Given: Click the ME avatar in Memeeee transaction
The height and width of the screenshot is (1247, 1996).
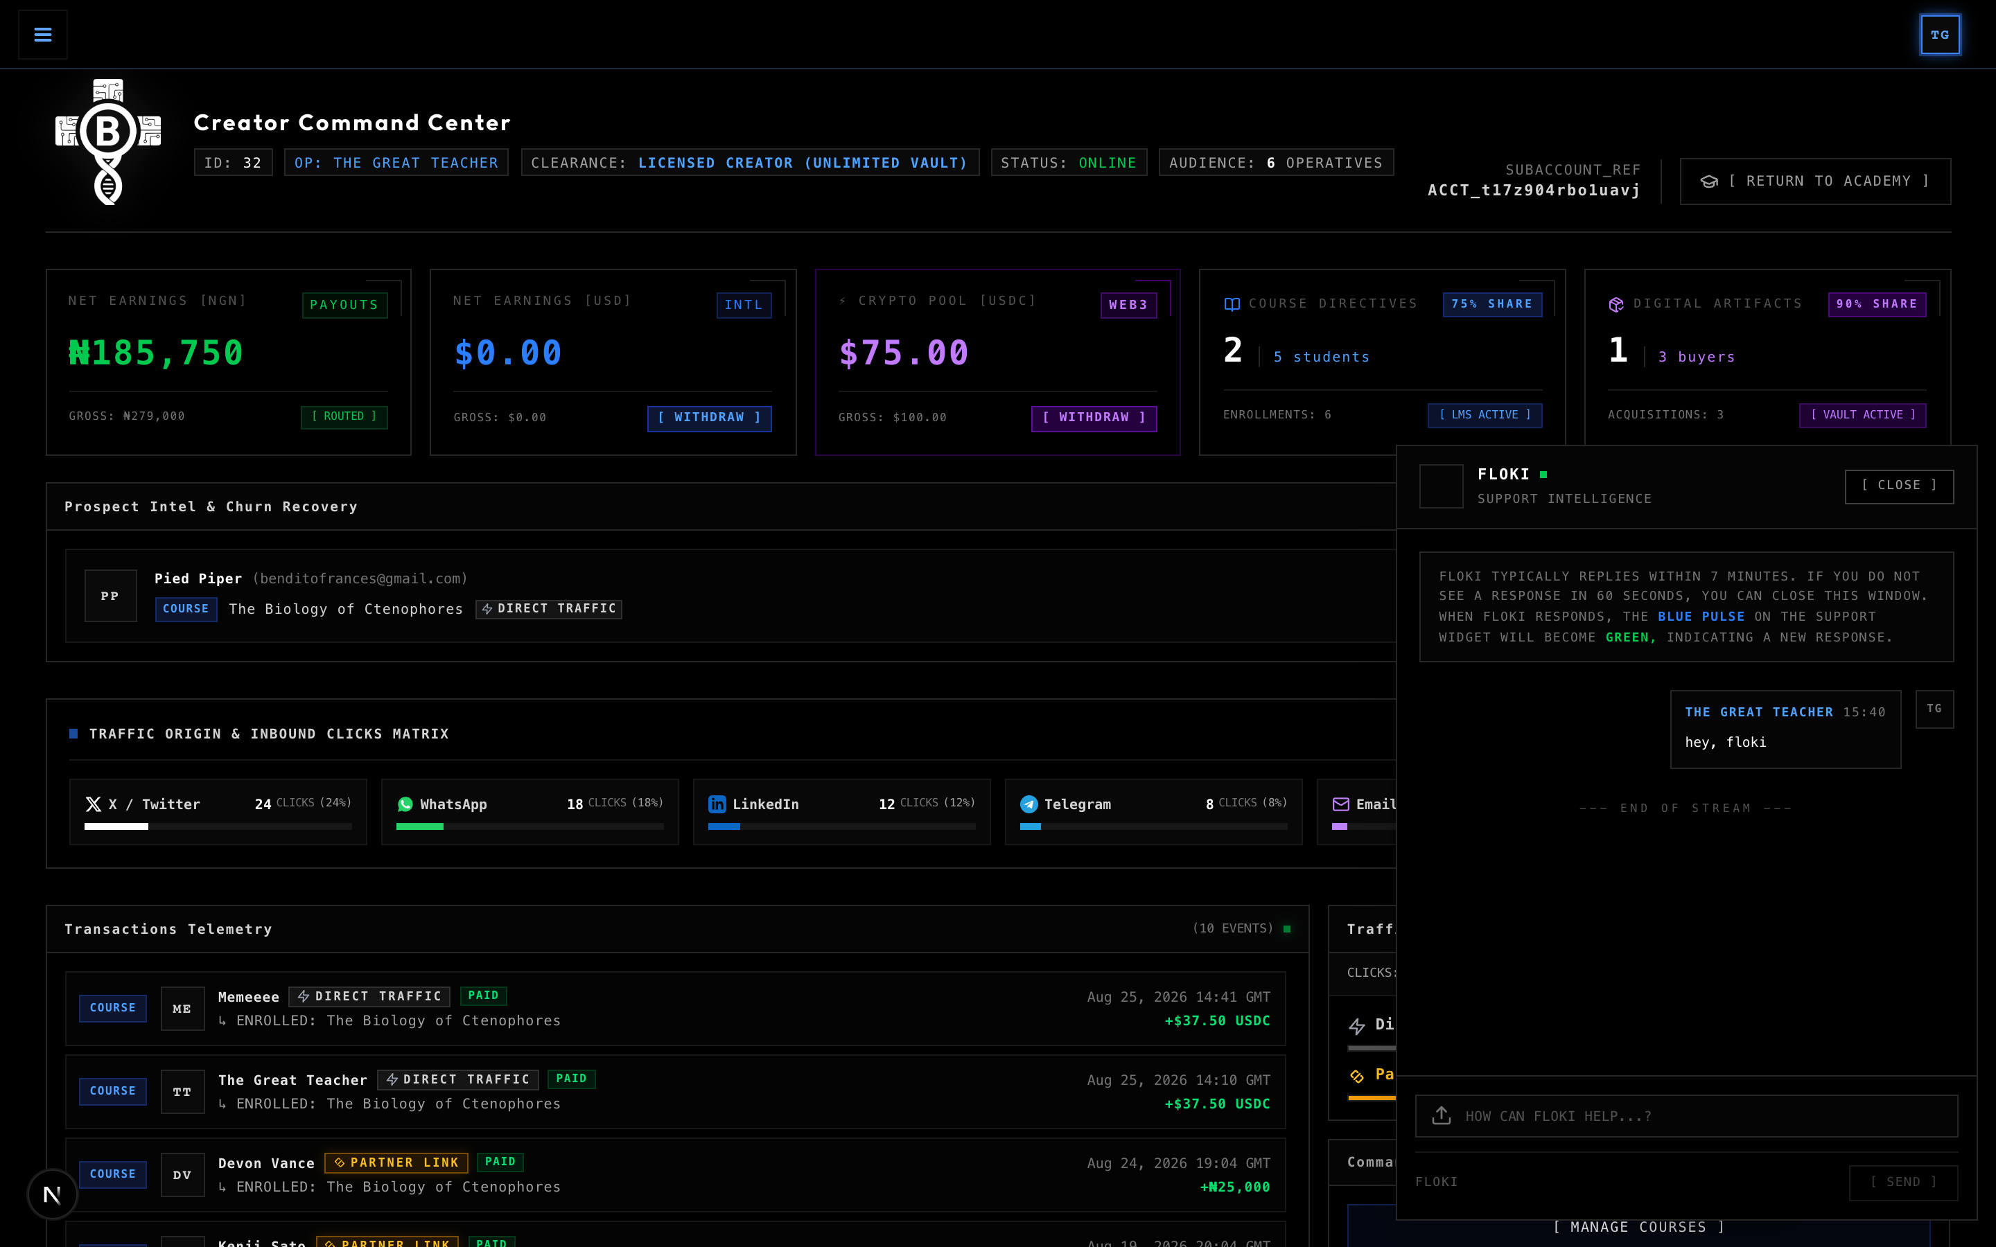Looking at the screenshot, I should click(x=182, y=1009).
